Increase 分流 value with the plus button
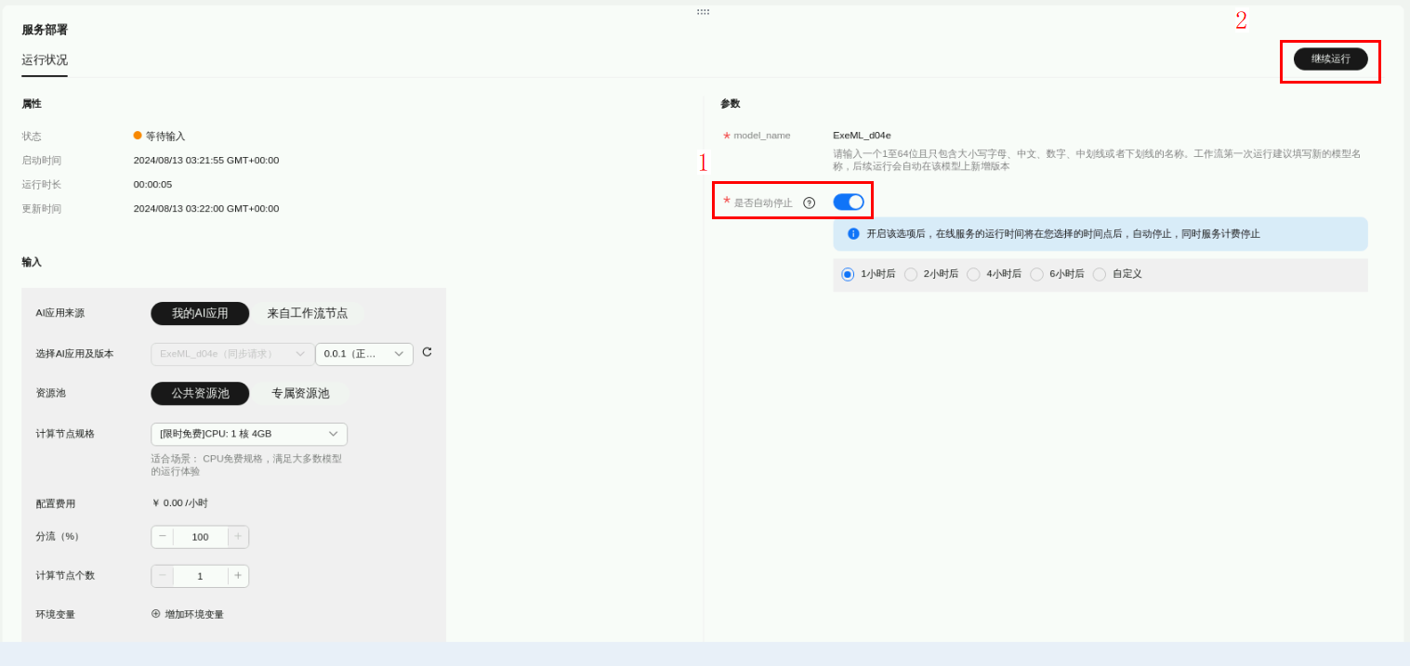This screenshot has width=1410, height=666. (238, 537)
